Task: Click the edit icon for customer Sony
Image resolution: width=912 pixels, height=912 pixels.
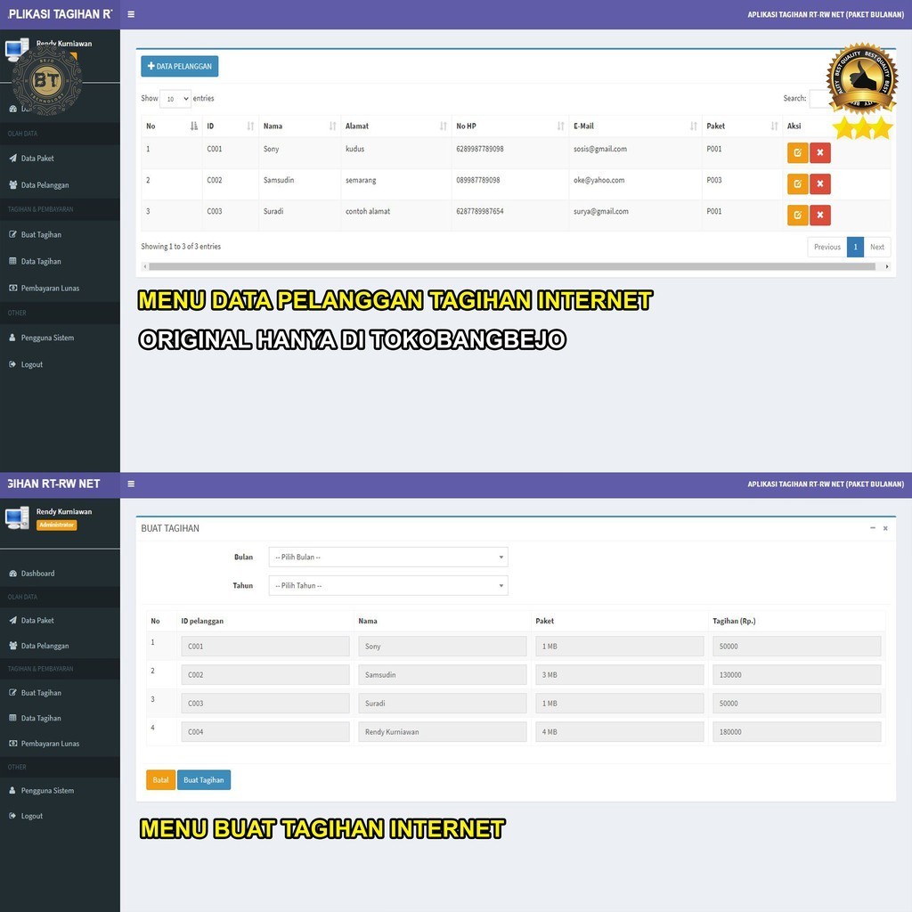Action: (x=797, y=153)
